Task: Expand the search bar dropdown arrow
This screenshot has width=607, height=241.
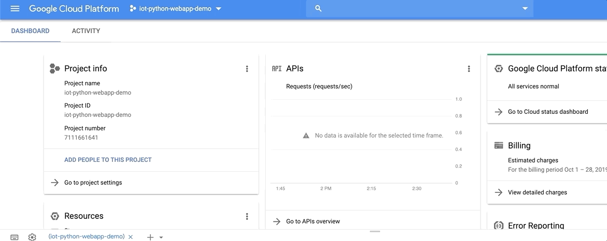Action: (x=525, y=8)
